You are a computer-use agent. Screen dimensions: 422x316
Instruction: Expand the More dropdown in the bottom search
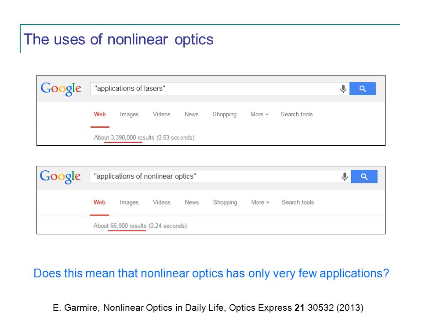pyautogui.click(x=260, y=202)
